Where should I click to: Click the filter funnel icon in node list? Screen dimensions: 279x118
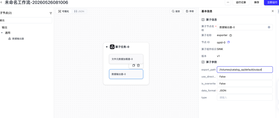pos(51,13)
